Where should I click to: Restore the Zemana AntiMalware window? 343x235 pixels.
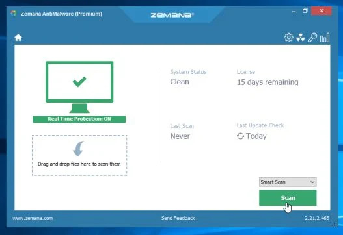(x=305, y=11)
